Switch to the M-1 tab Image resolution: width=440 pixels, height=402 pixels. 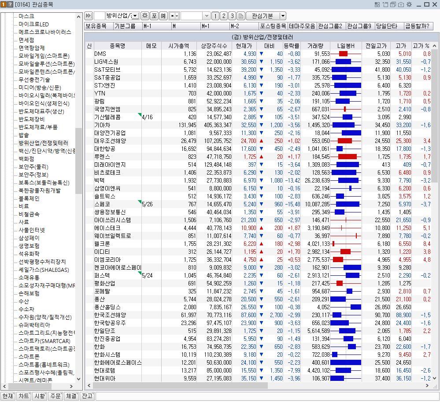[x=157, y=26]
